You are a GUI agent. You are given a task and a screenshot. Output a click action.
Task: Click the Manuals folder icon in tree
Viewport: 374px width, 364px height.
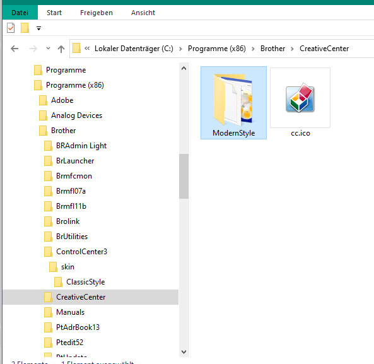[48, 312]
